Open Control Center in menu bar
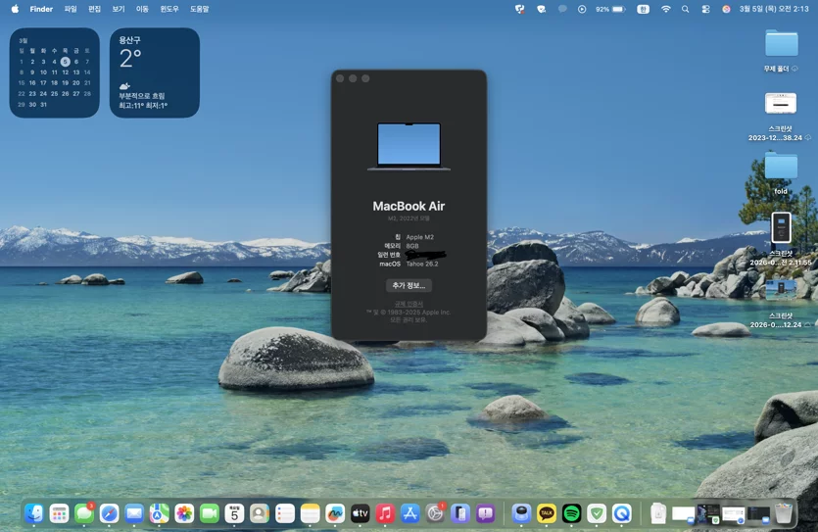 point(705,9)
